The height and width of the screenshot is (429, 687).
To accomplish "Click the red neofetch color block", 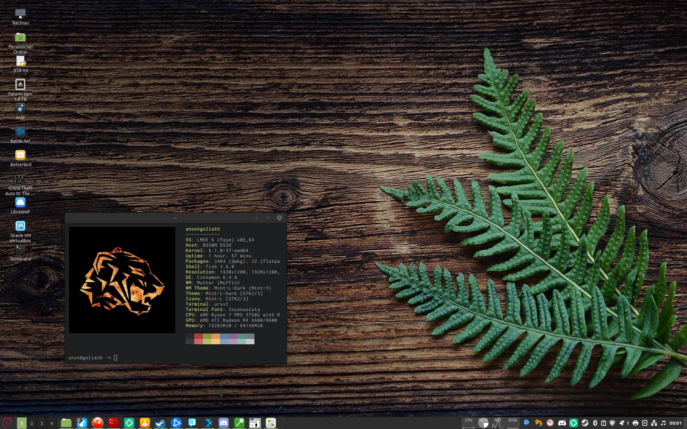I will point(199,339).
